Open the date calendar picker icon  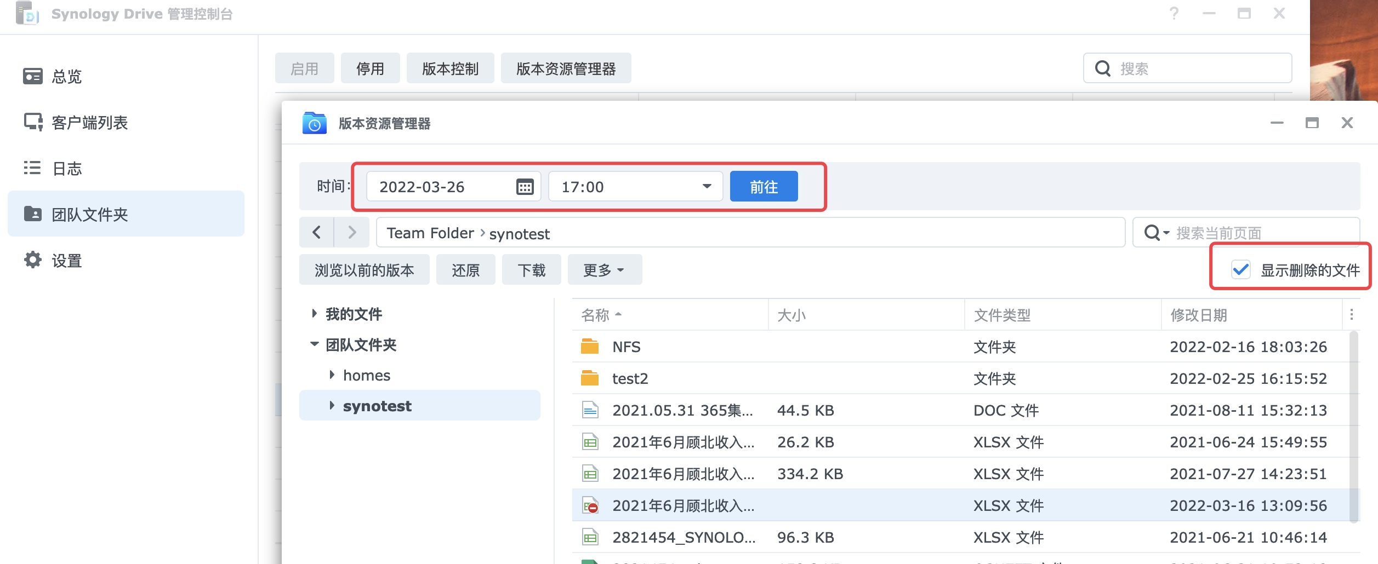525,187
